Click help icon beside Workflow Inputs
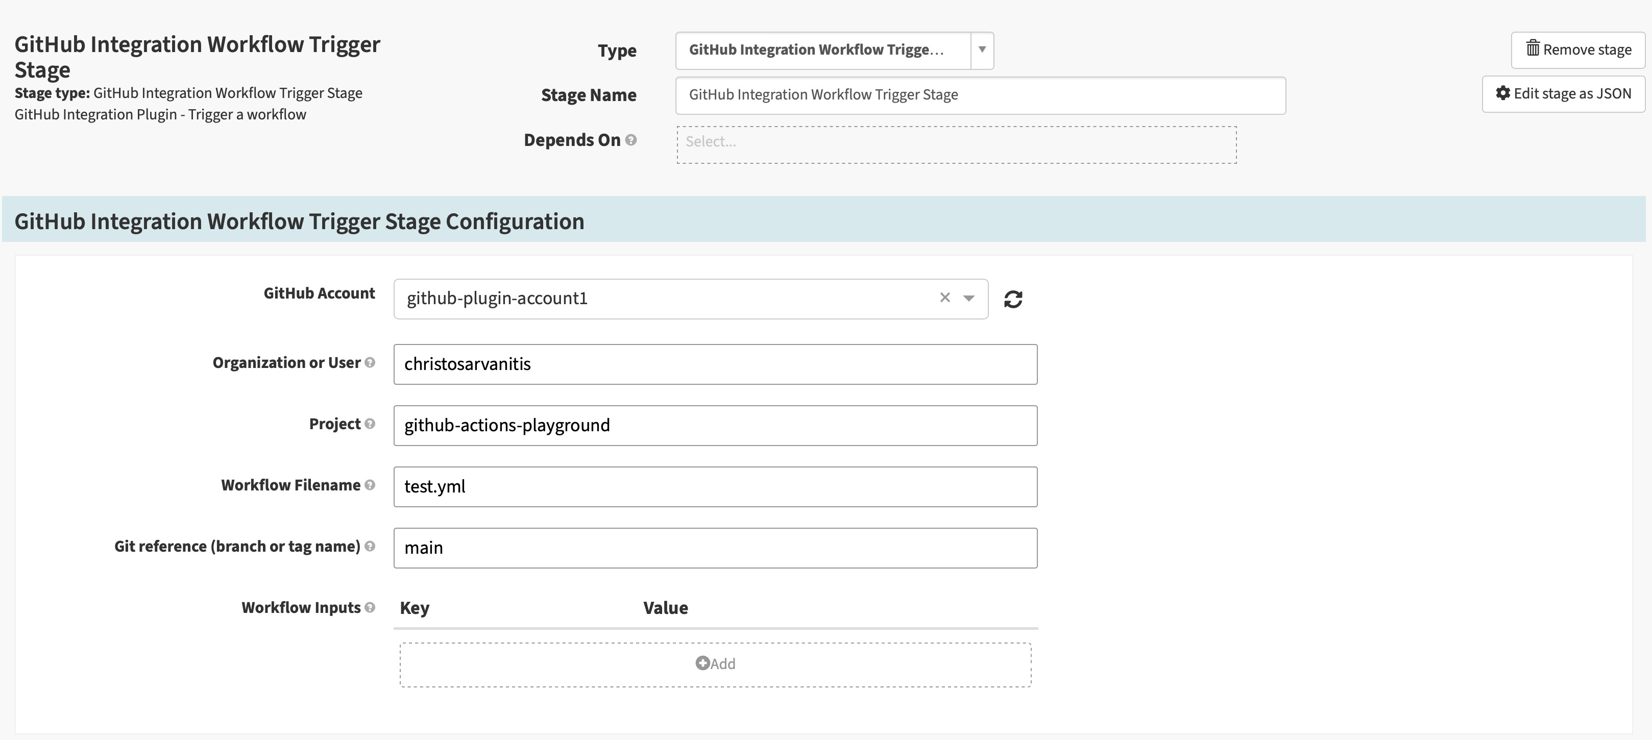Image resolution: width=1652 pixels, height=740 pixels. point(370,607)
